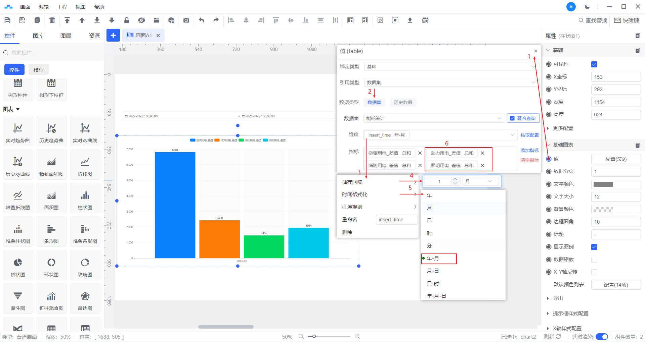645x342 pixels.
Task: Open the 文字颜色 color swatch
Action: [x=603, y=184]
